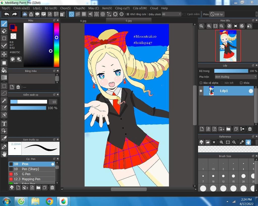Adjust the hue strip in Màu panel
258x206 pixels.
(57, 45)
